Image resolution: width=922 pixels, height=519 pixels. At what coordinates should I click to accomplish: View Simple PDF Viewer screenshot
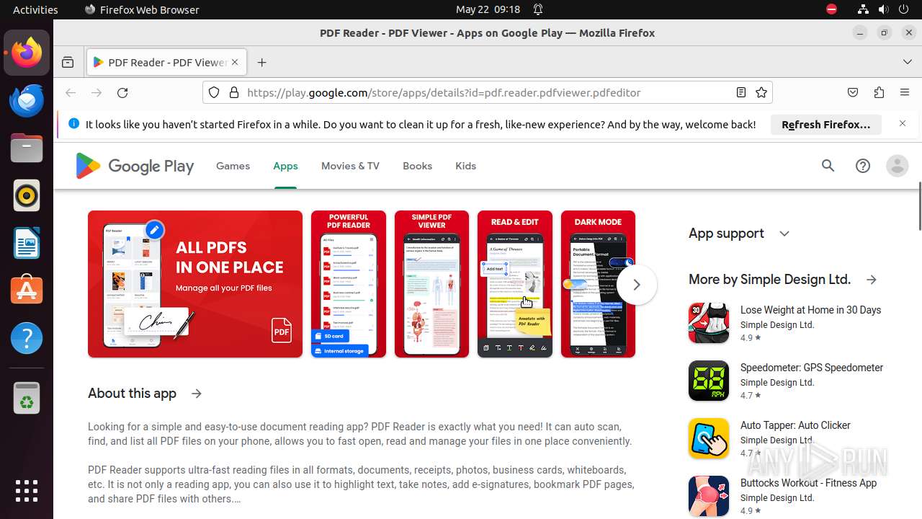pos(431,284)
